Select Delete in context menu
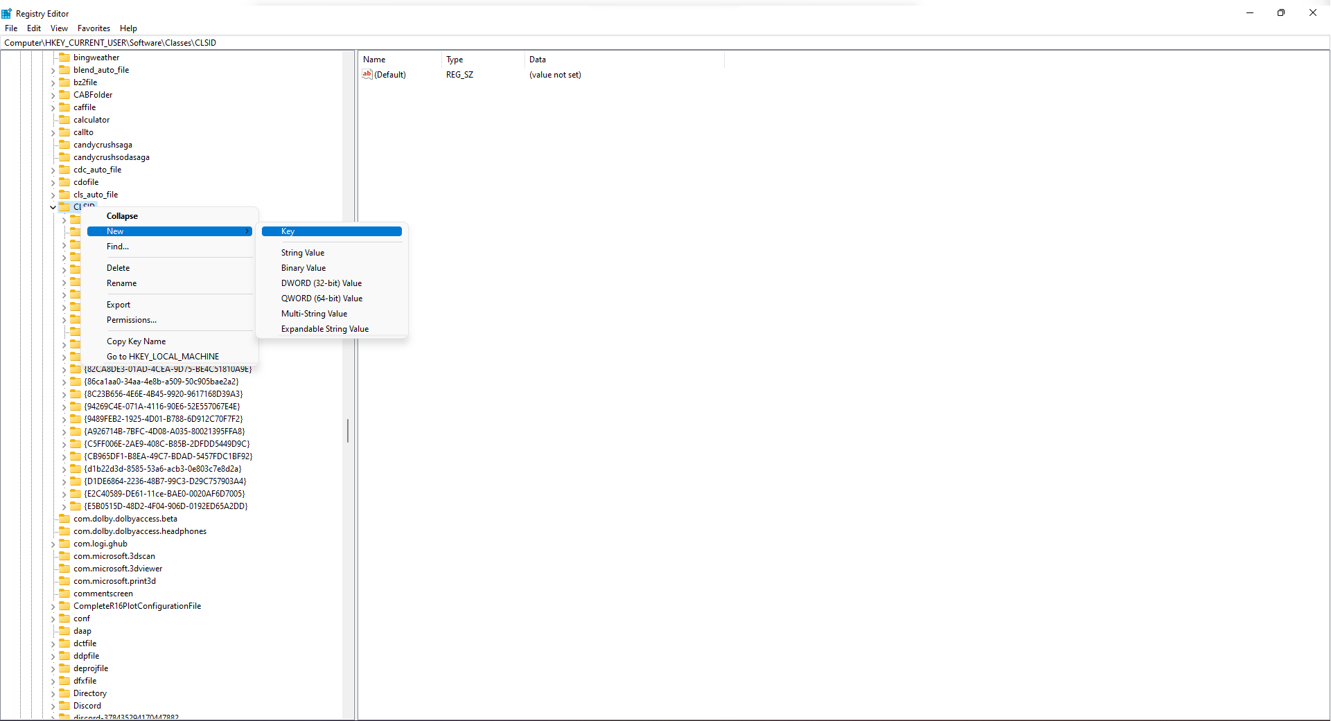The width and height of the screenshot is (1331, 721). tap(170, 268)
